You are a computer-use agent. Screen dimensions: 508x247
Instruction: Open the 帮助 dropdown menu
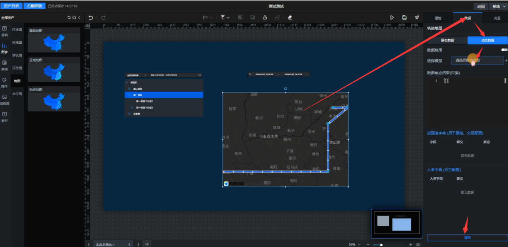tap(498, 6)
